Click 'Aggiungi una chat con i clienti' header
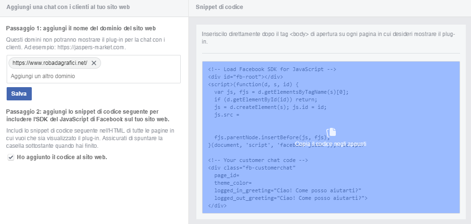 pyautogui.click(x=68, y=7)
